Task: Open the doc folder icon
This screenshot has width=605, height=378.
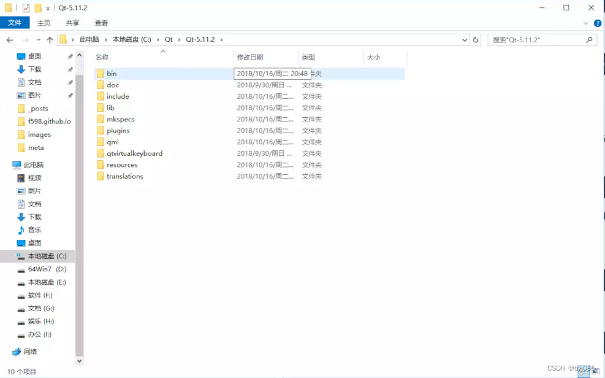Action: [101, 85]
